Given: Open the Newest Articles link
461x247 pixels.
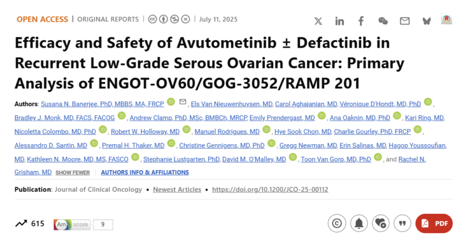Looking at the screenshot, I should point(177,190).
